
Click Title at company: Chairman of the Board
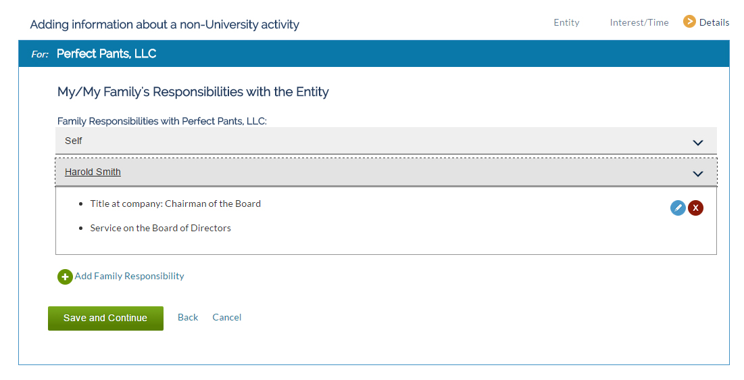point(176,204)
